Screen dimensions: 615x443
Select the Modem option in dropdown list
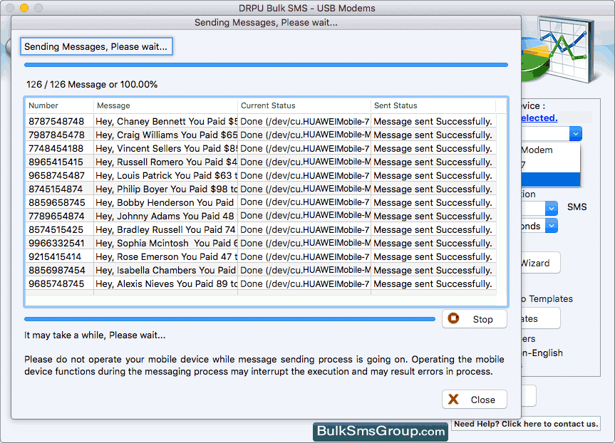pos(551,150)
